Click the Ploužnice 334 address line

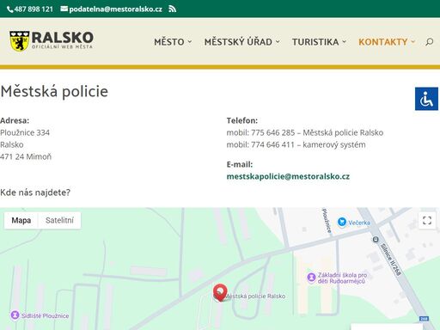point(25,132)
